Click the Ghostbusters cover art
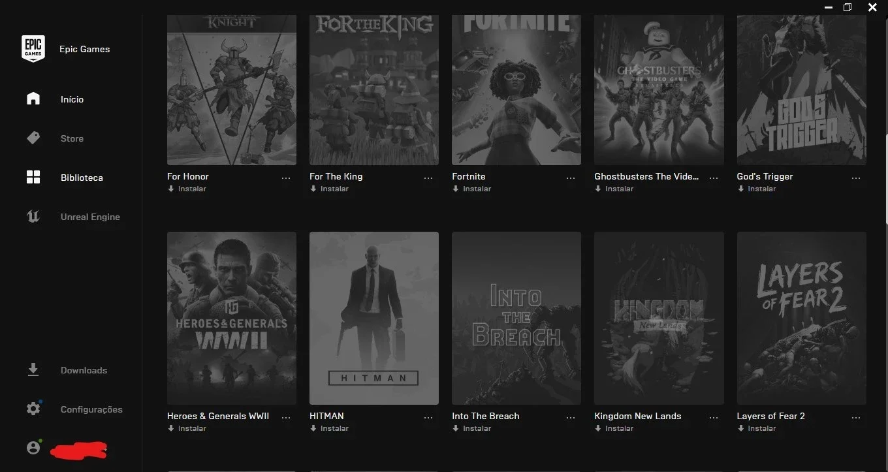The width and height of the screenshot is (888, 472). point(659,90)
